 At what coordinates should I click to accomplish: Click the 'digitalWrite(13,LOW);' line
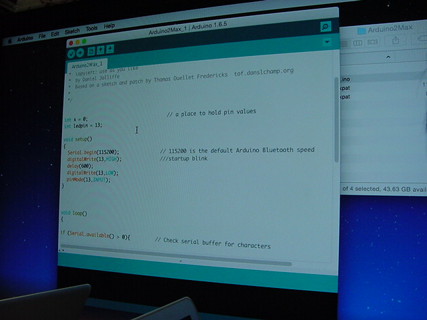93,173
